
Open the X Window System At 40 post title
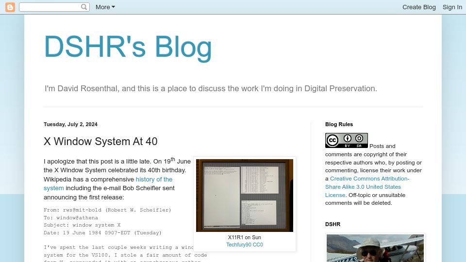pos(100,141)
